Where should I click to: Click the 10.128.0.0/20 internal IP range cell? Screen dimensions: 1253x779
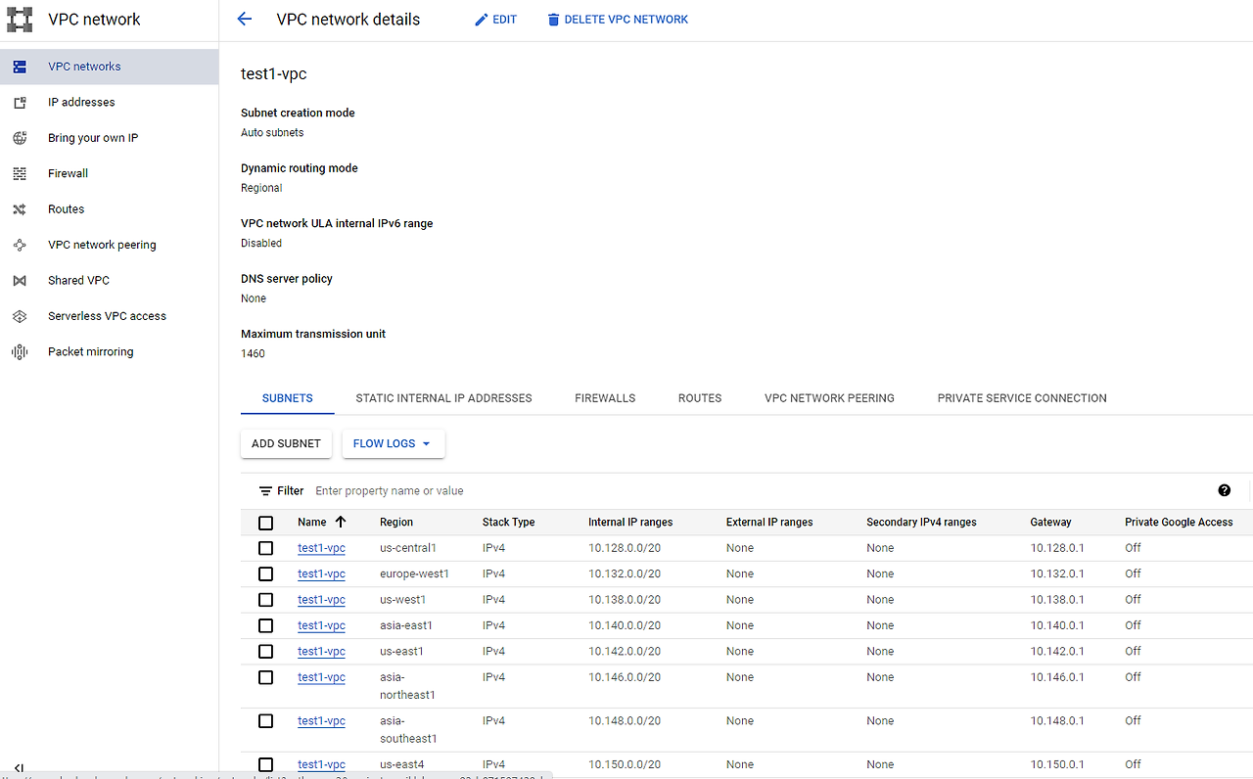625,548
